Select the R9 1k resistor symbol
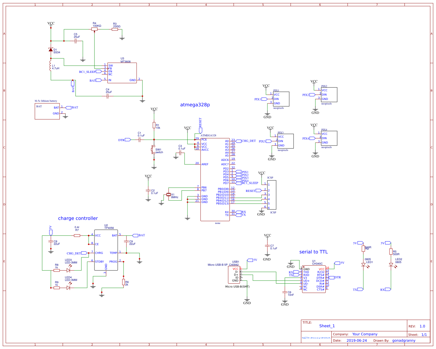Image resolution: width=436 pixels, height=349 pixels. 57,288
